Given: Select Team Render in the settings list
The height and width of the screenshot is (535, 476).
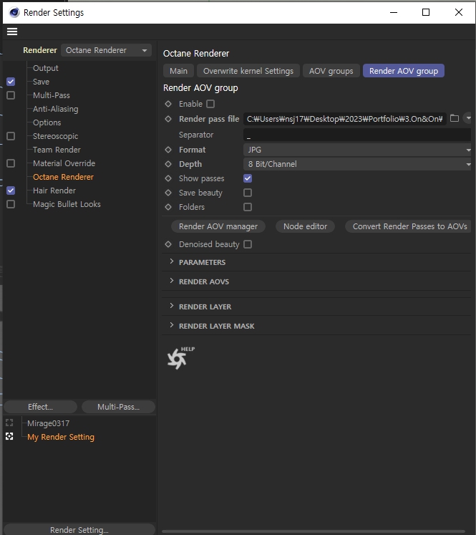Looking at the screenshot, I should (57, 150).
